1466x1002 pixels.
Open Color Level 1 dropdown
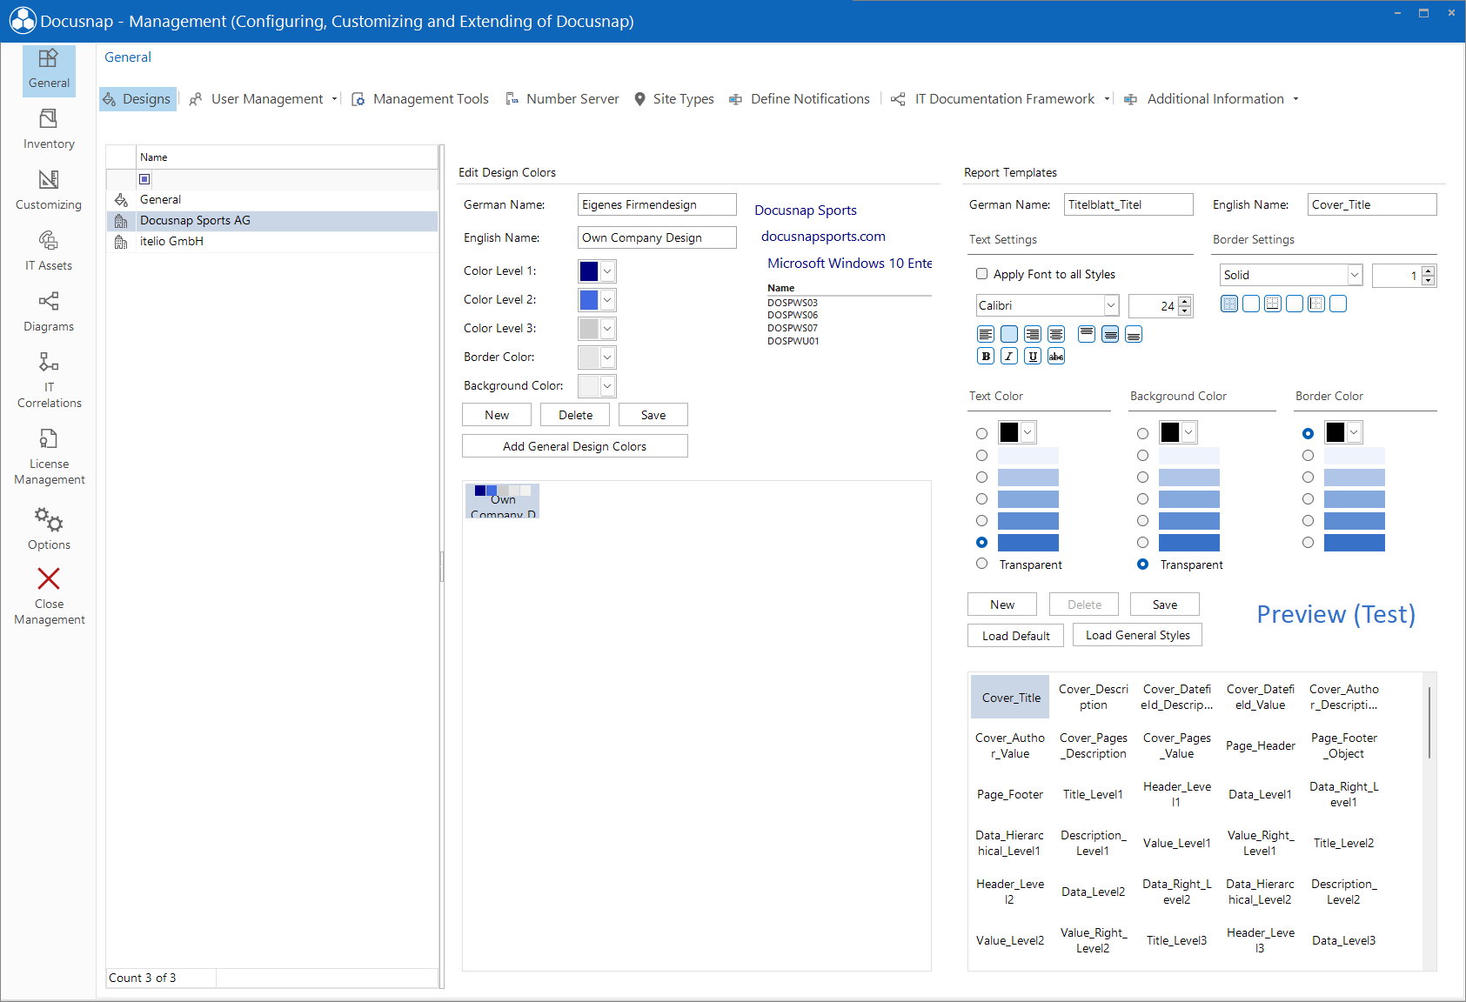click(607, 271)
